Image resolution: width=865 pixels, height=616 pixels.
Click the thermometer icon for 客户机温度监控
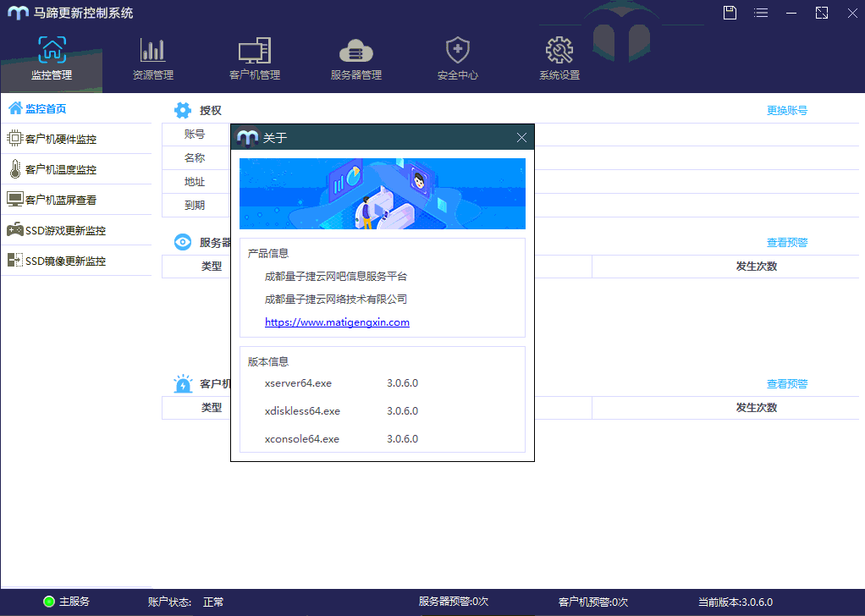tap(15, 168)
